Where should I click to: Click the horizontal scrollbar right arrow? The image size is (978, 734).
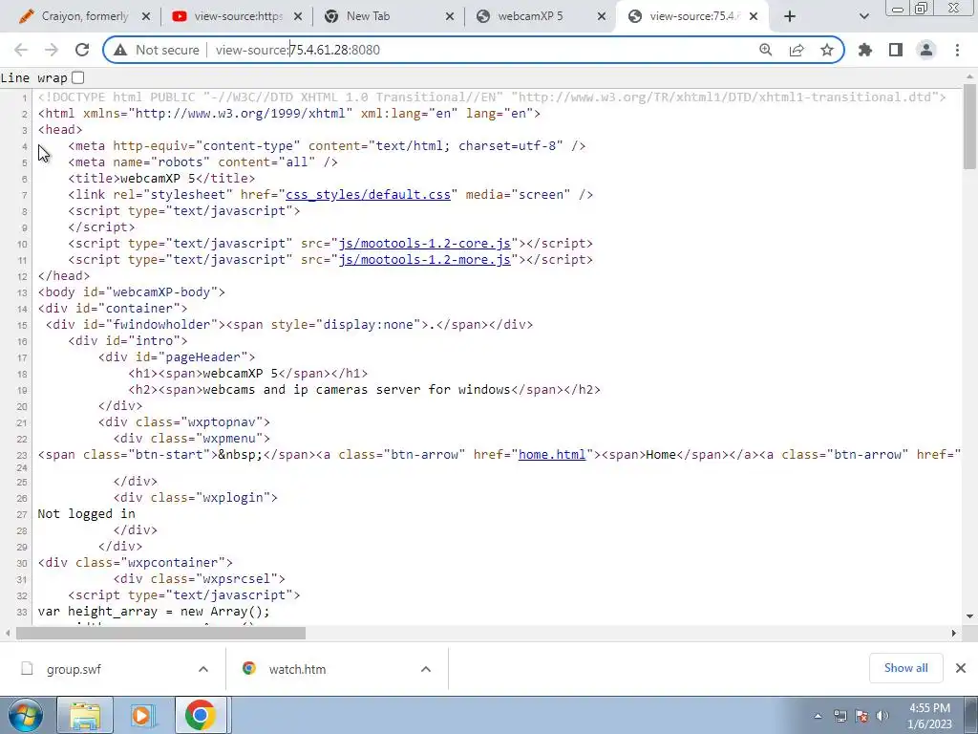click(954, 633)
